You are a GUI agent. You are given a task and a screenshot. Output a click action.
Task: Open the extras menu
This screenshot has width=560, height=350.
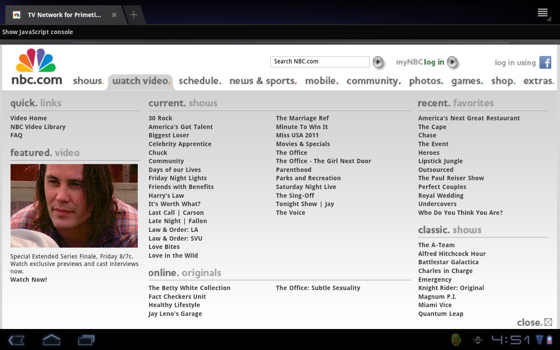[x=539, y=81]
